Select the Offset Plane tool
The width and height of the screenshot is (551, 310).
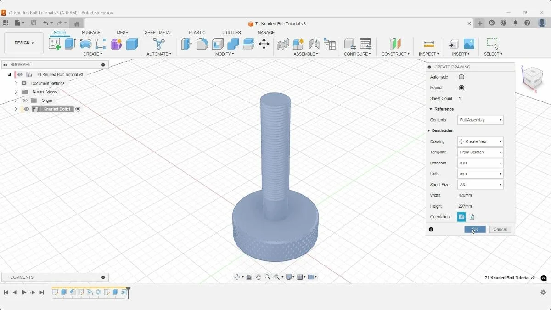[395, 44]
